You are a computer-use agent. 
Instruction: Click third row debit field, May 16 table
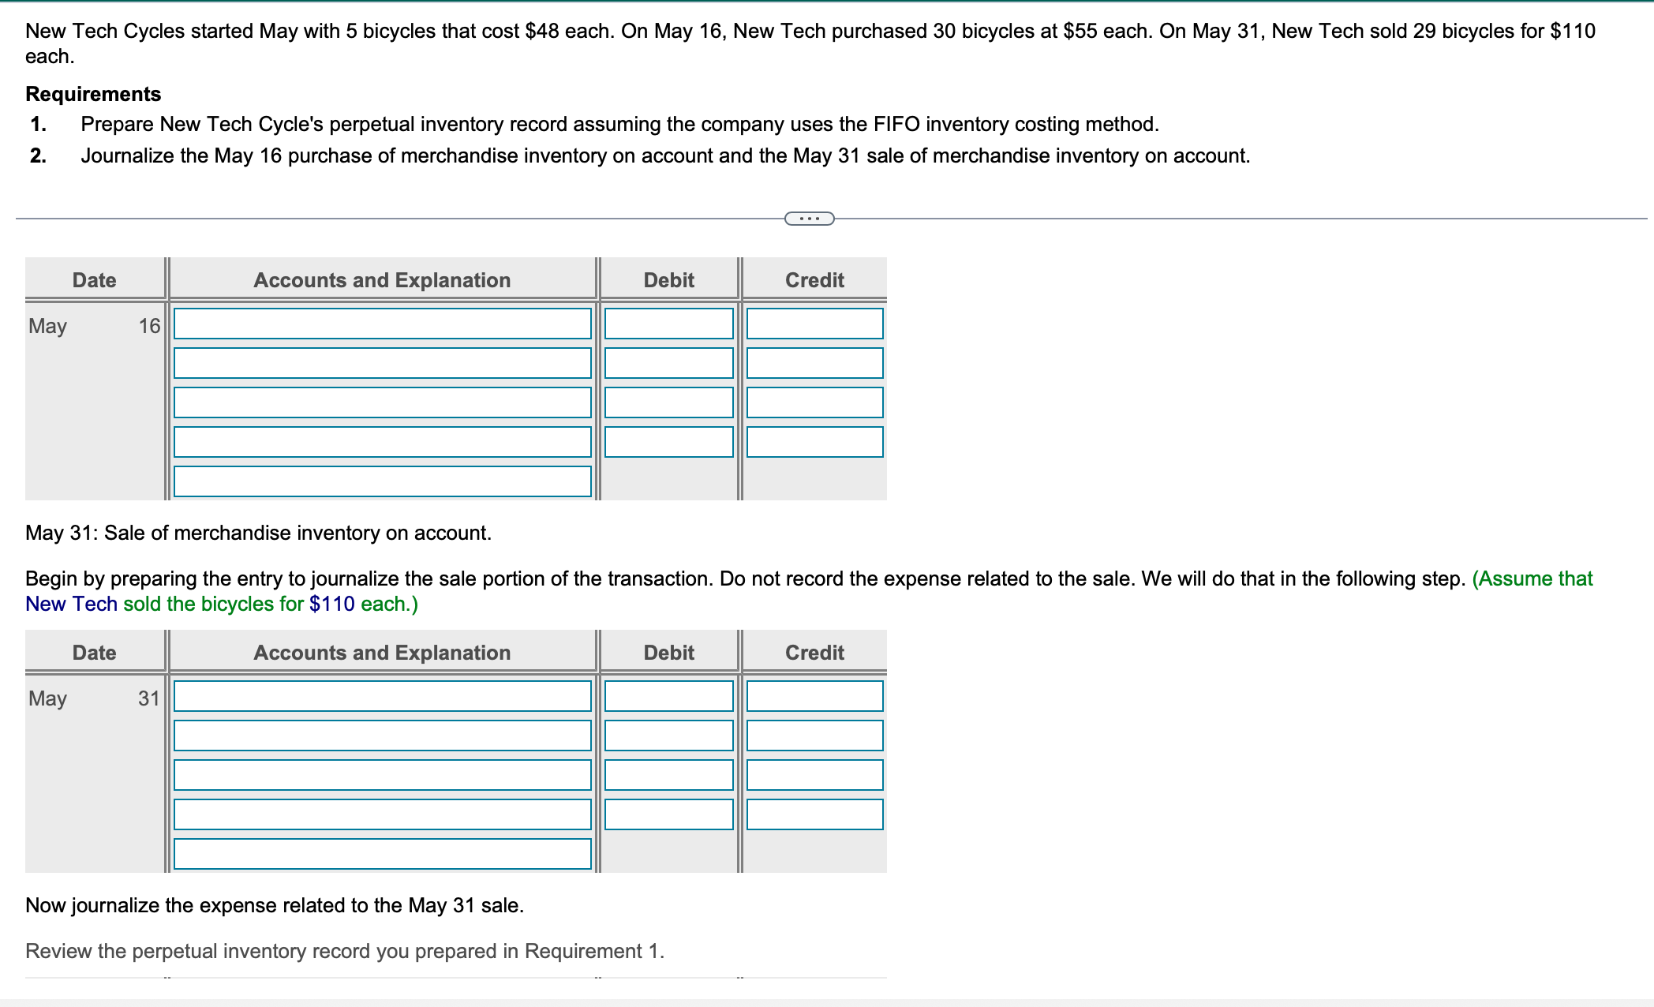pyautogui.click(x=668, y=402)
